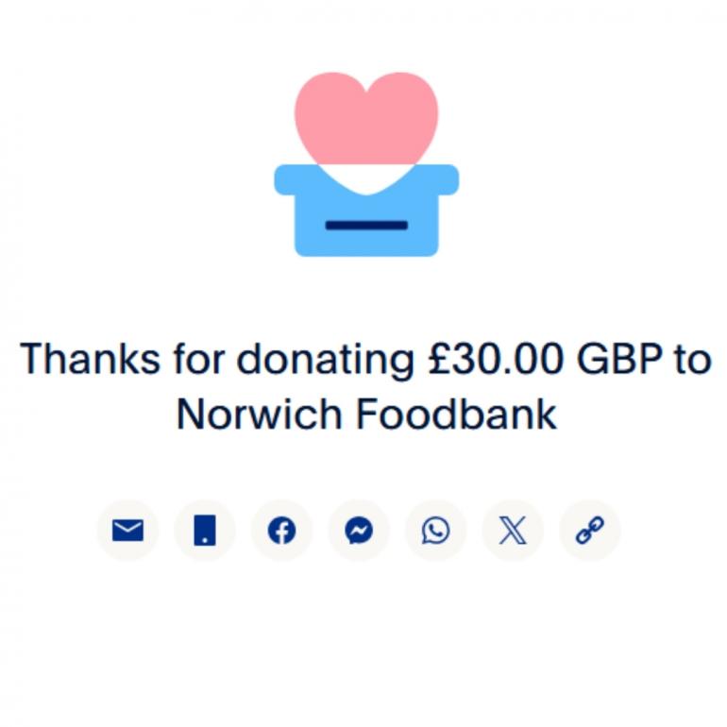Viewport: 727px width, 727px height.
Task: Click the word Norwich
Action: (260, 414)
